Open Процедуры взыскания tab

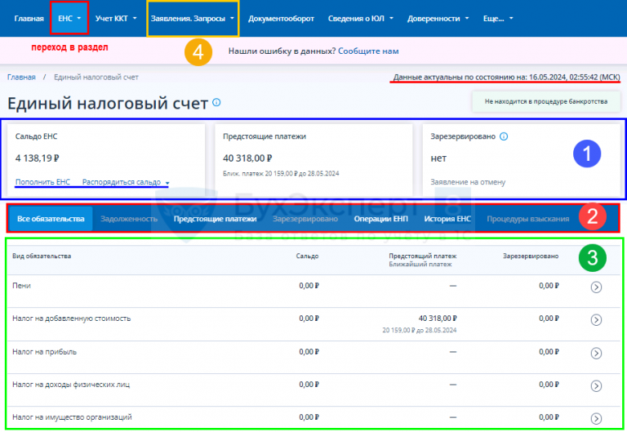pos(528,219)
